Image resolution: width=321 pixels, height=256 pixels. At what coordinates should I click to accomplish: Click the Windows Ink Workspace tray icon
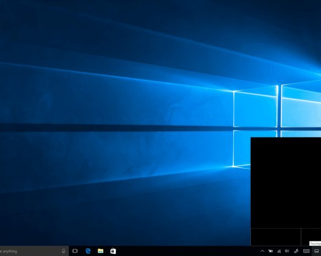coord(296,251)
